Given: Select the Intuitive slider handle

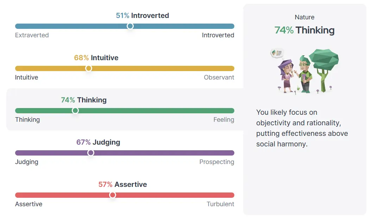Looking at the screenshot, I should 88,68.
